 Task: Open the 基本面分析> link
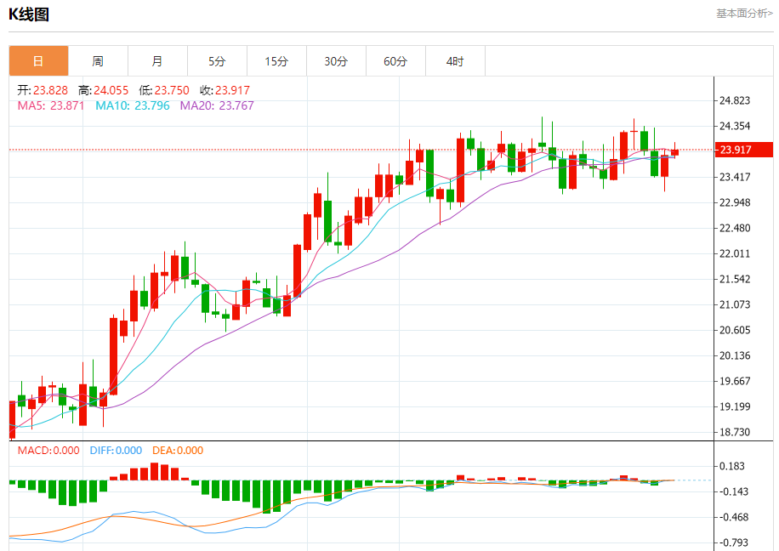click(744, 14)
